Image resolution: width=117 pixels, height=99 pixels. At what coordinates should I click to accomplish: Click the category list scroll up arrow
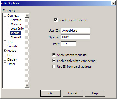[x=27, y=15]
